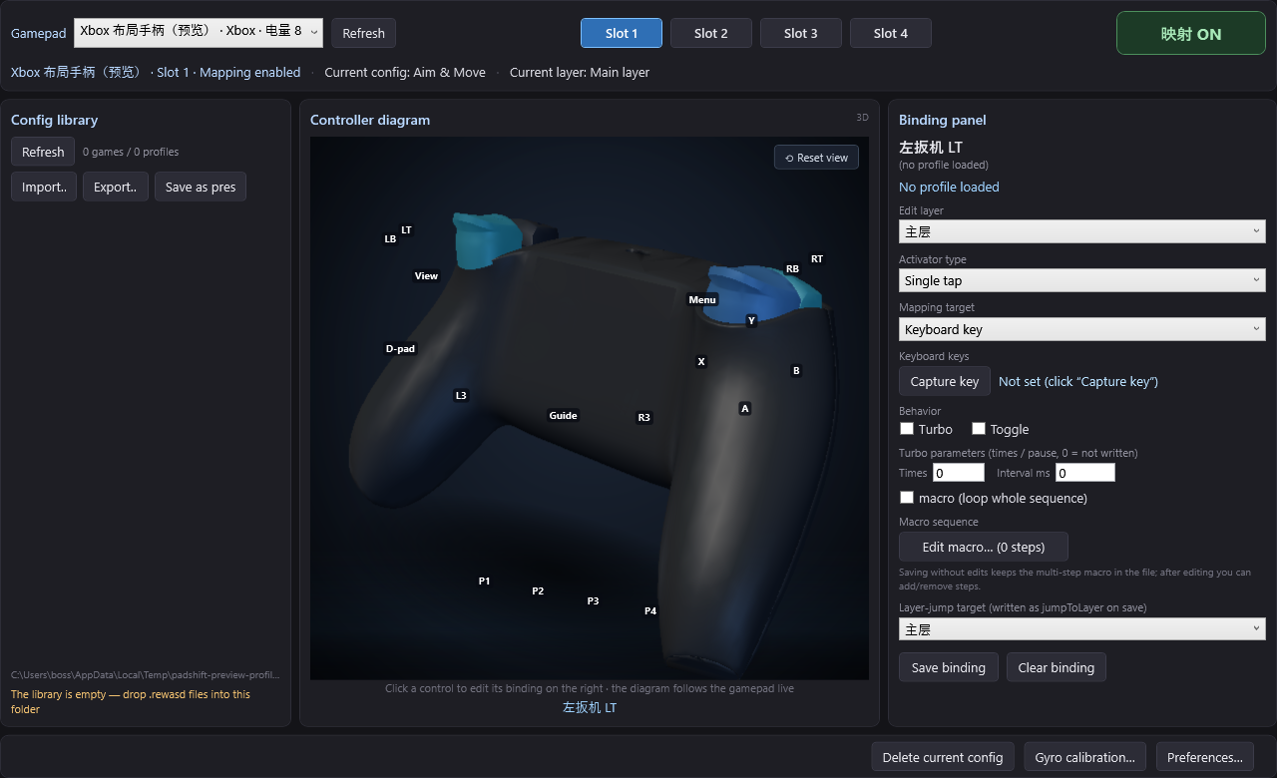Click the P1 paddle label on diagram
The image size is (1277, 778).
[484, 582]
